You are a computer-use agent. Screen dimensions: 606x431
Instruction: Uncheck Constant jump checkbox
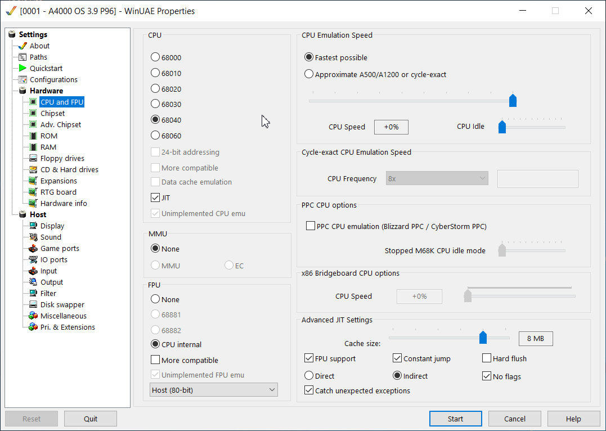[x=397, y=358]
